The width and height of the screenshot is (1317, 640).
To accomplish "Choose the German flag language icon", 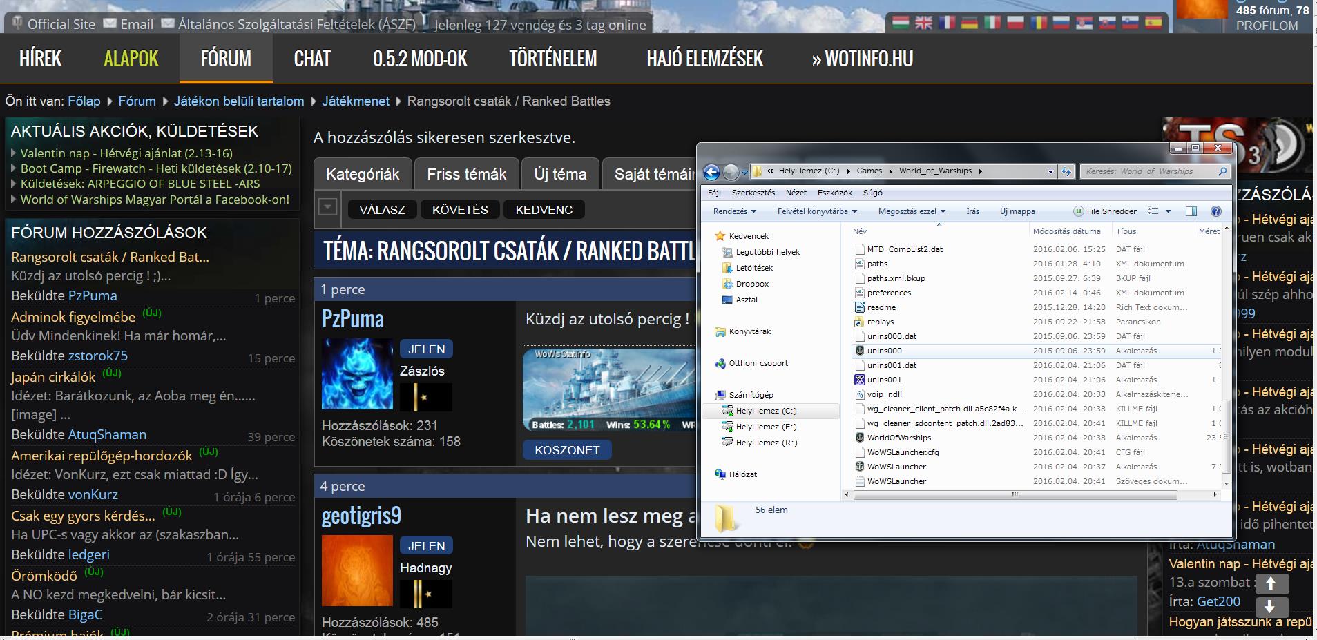I will point(970,22).
